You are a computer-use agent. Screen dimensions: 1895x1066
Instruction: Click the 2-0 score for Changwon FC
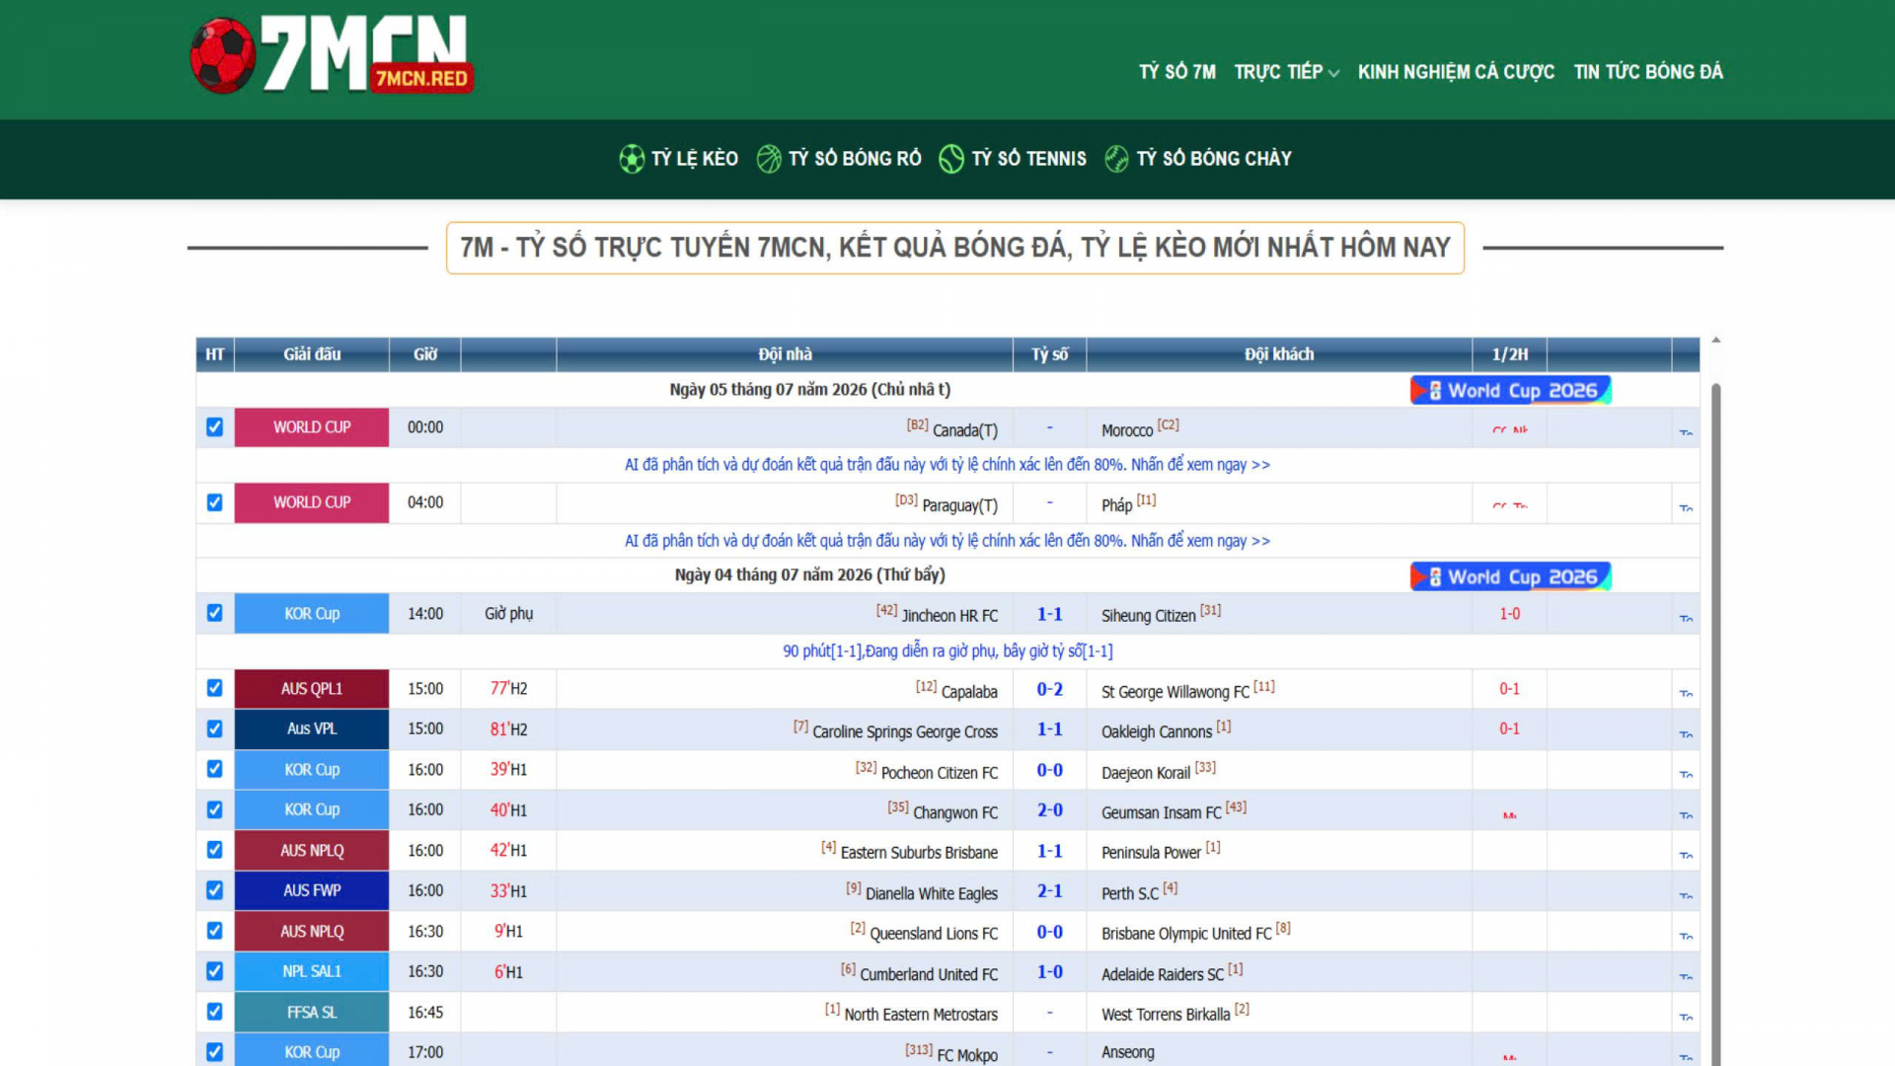click(1049, 810)
